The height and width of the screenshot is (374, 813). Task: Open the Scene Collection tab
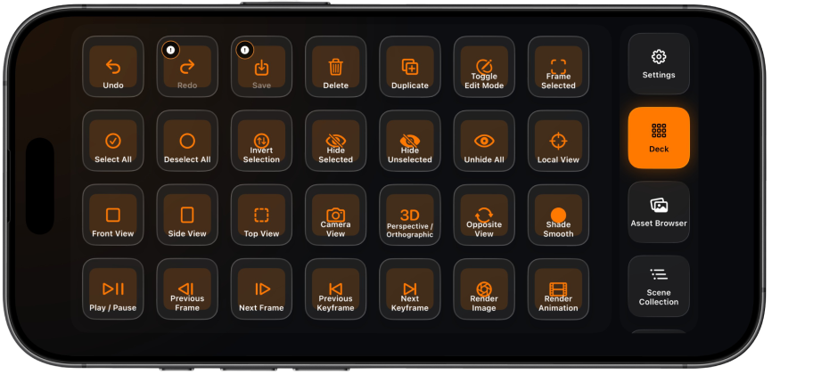click(x=659, y=286)
